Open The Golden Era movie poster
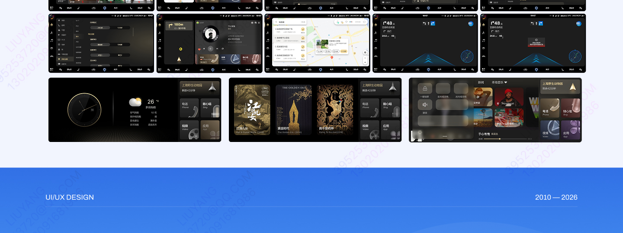This screenshot has height=233, width=623. pos(293,110)
